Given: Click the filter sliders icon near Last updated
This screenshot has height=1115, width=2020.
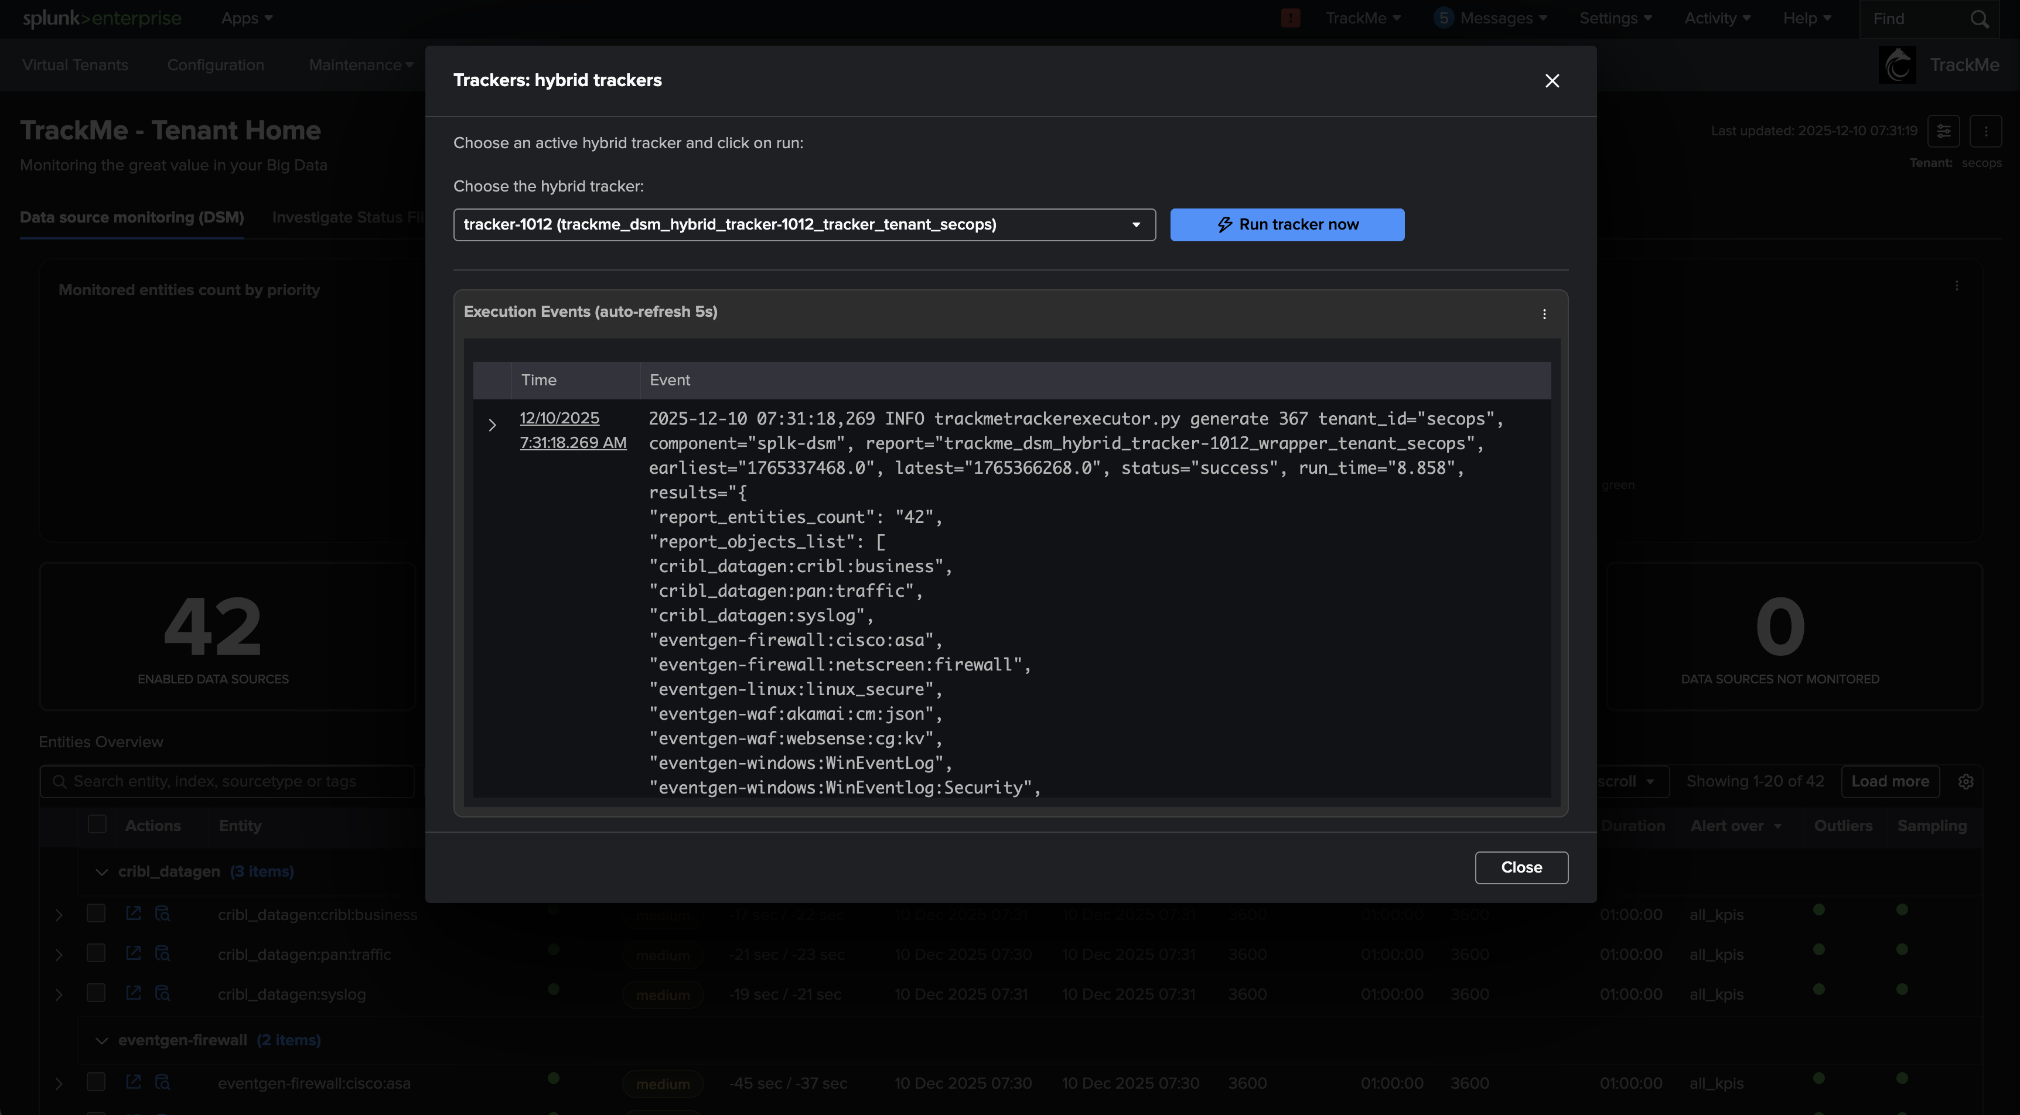Looking at the screenshot, I should tap(1943, 131).
